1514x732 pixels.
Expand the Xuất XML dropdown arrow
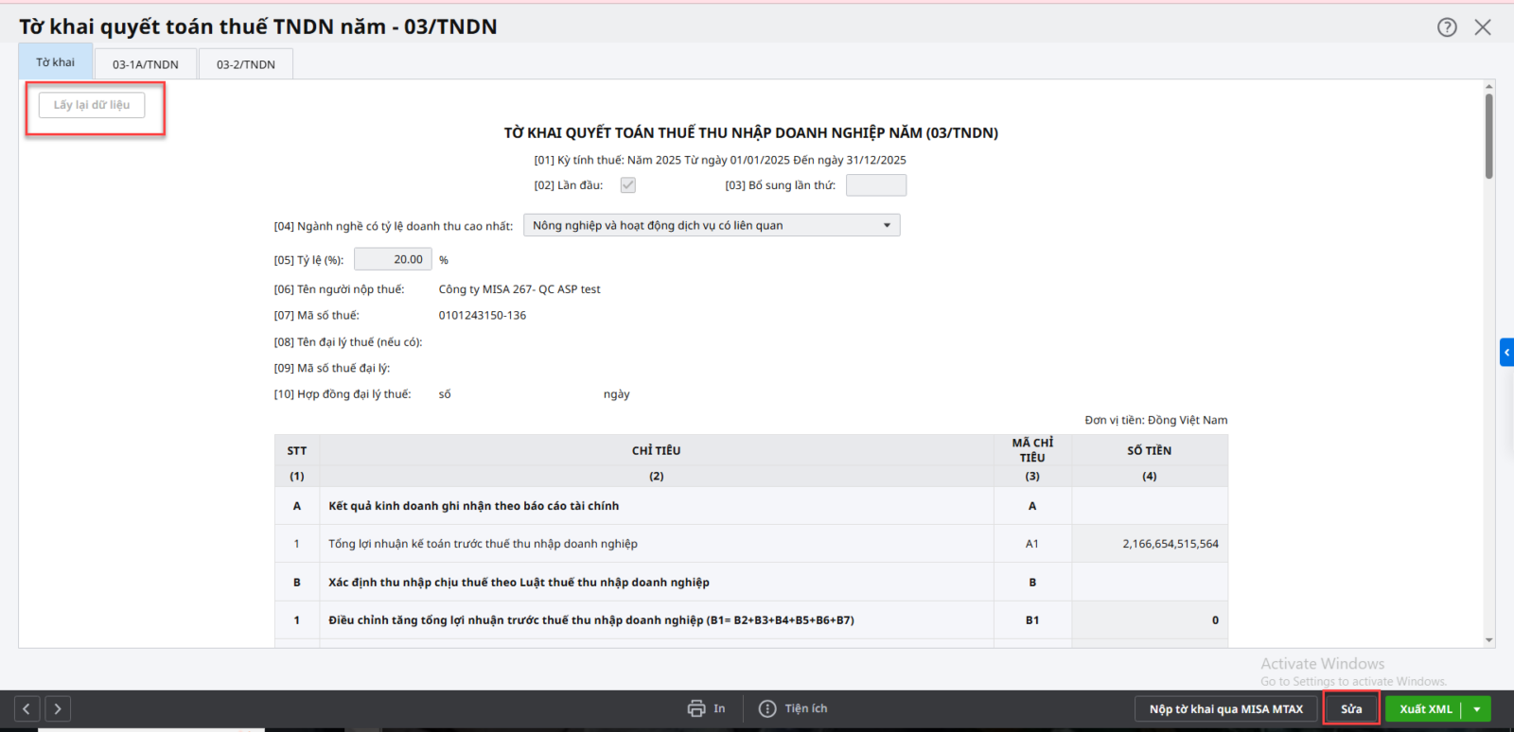pyautogui.click(x=1477, y=709)
